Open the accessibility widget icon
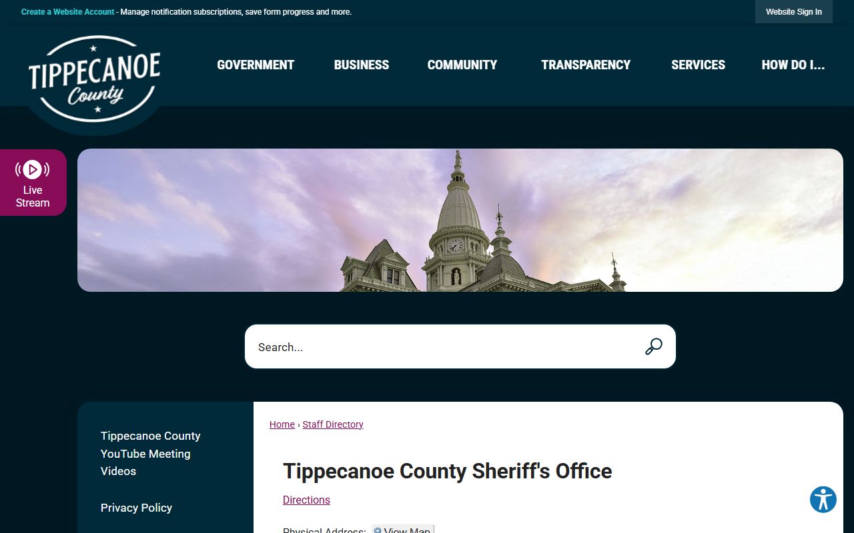Image resolution: width=854 pixels, height=533 pixels. click(x=823, y=499)
